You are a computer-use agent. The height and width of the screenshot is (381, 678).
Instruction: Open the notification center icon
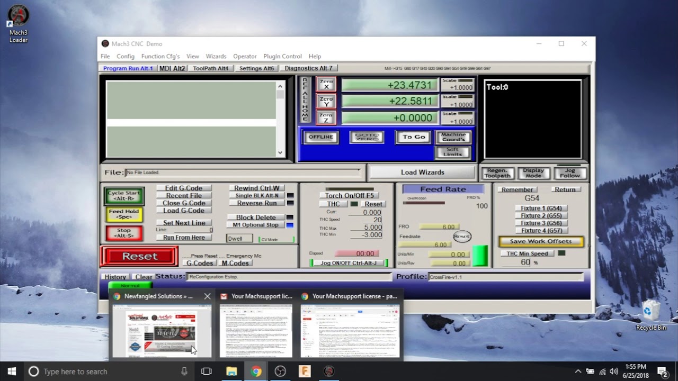click(x=662, y=371)
